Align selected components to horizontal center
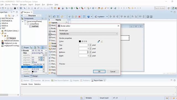 pos(114,17)
